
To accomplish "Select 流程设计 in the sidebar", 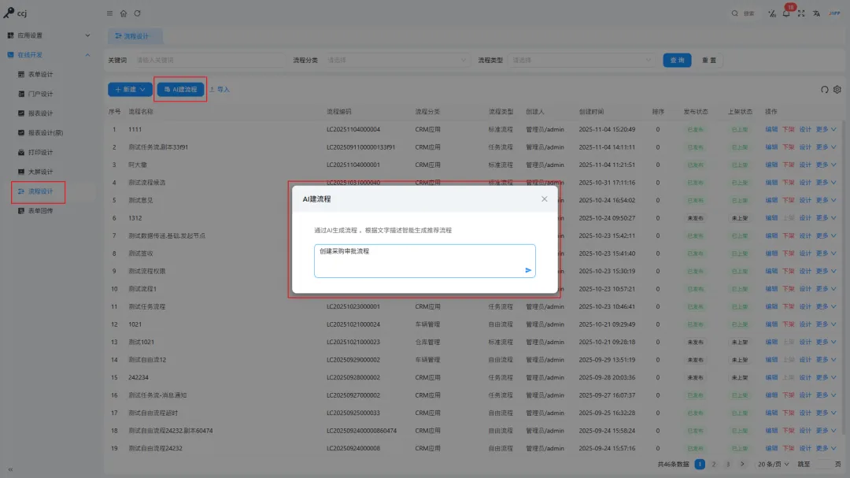I will 41,191.
